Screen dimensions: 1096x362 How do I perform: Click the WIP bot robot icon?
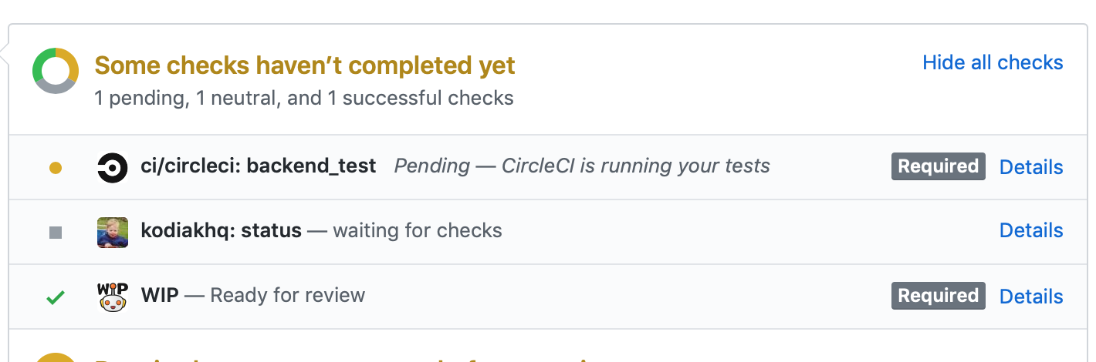[x=113, y=297]
